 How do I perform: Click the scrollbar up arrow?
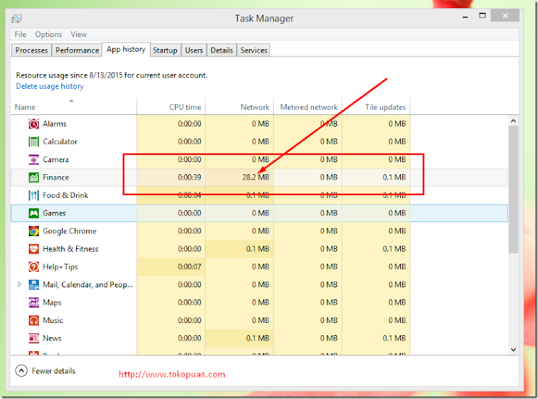coord(513,120)
